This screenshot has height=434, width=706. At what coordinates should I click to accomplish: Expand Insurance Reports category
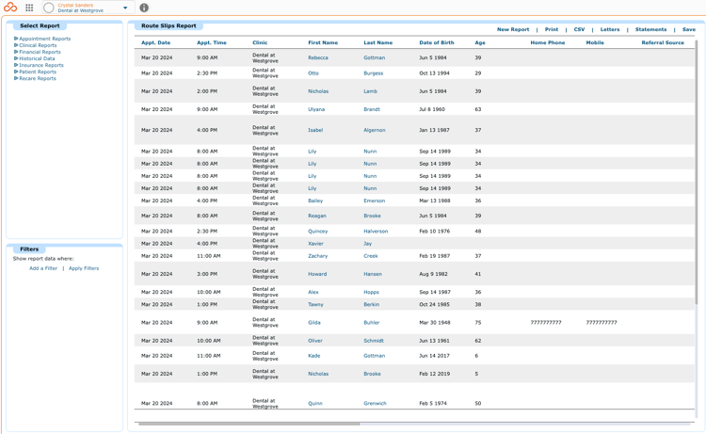coord(41,65)
